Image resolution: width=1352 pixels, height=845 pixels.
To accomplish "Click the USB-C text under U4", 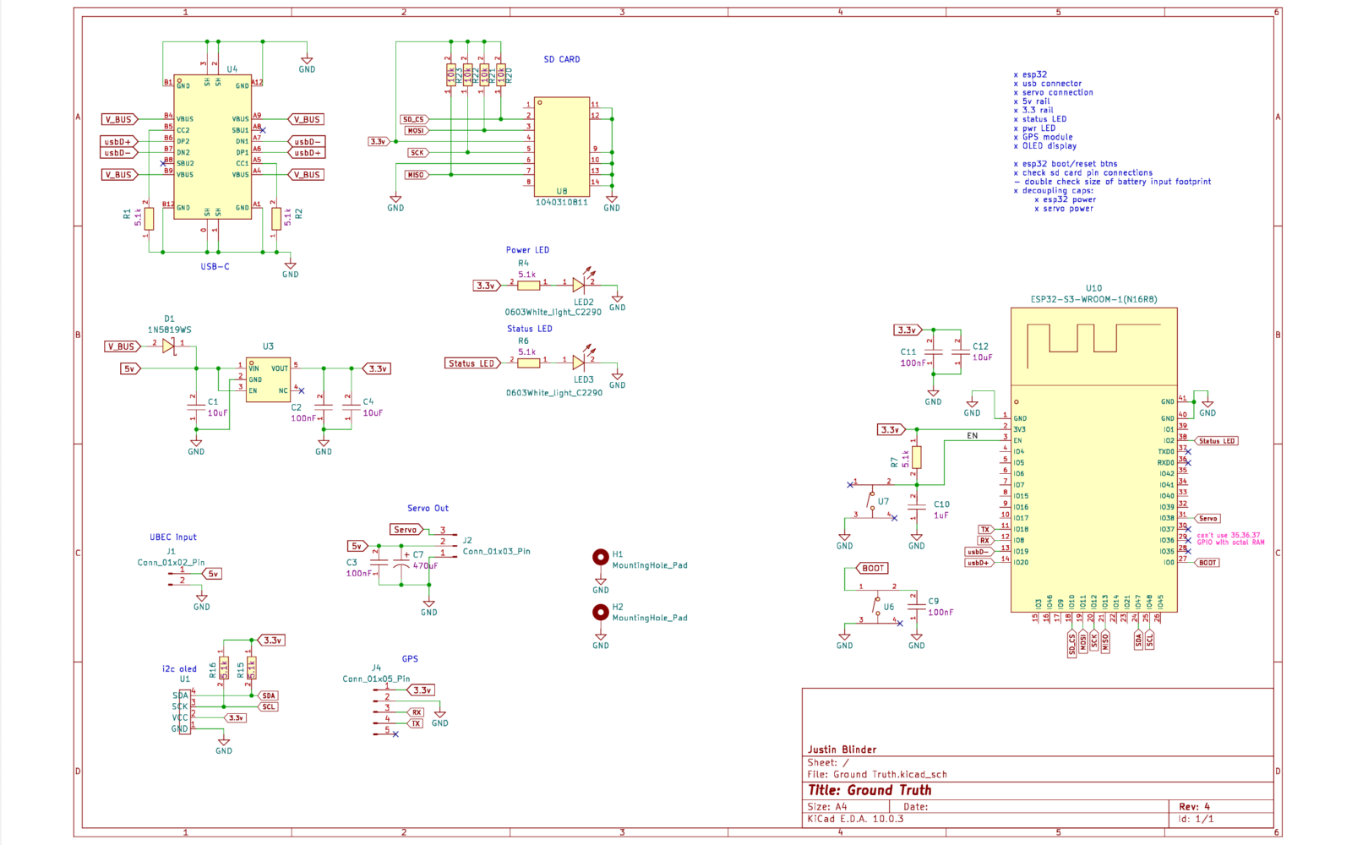I will click(215, 267).
